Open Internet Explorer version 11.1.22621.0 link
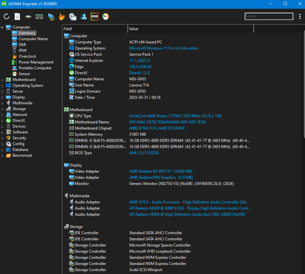Image resolution: width=305 pixels, height=274 pixels. pyautogui.click(x=140, y=61)
